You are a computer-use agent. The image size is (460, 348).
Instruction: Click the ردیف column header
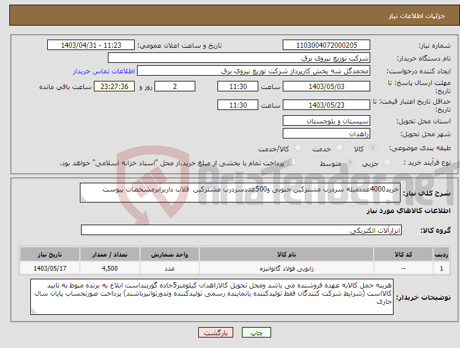441,254
